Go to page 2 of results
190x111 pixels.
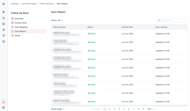(x=110, y=109)
